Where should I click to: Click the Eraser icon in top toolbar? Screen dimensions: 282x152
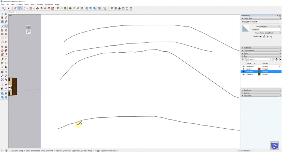[x=15, y=8]
